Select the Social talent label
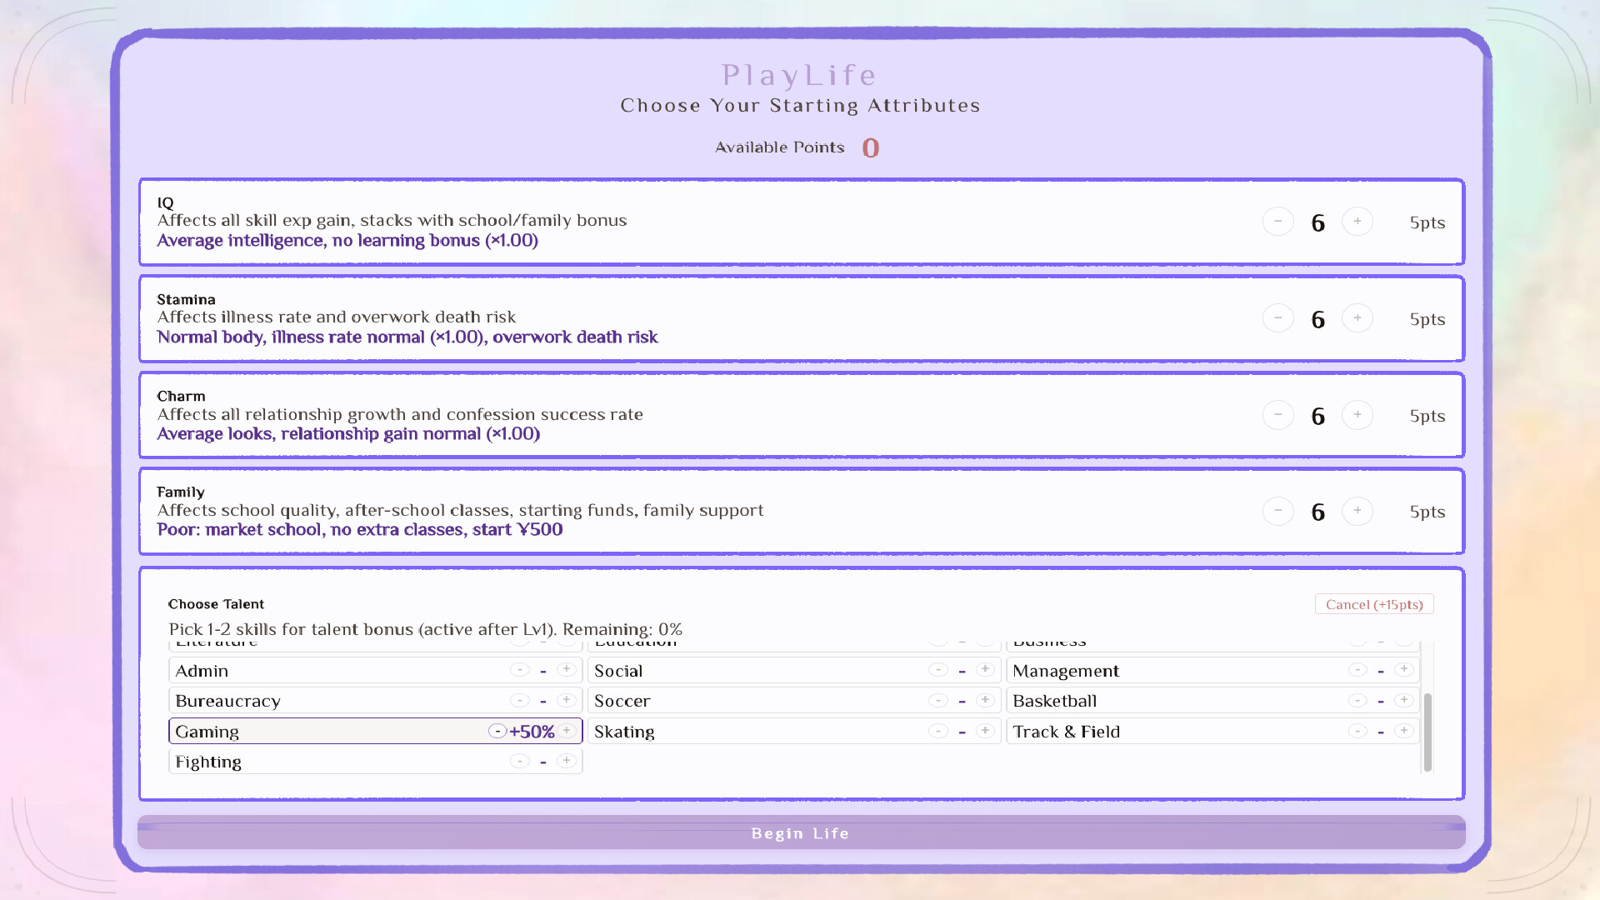Viewport: 1600px width, 900px height. point(618,671)
